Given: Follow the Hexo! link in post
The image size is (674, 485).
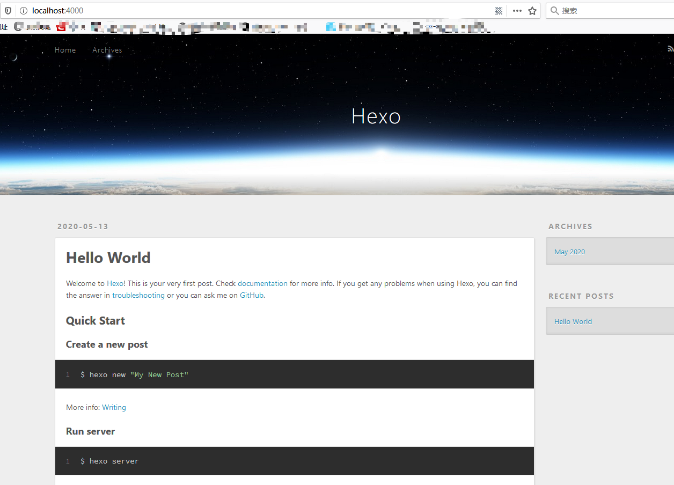Looking at the screenshot, I should coord(116,283).
